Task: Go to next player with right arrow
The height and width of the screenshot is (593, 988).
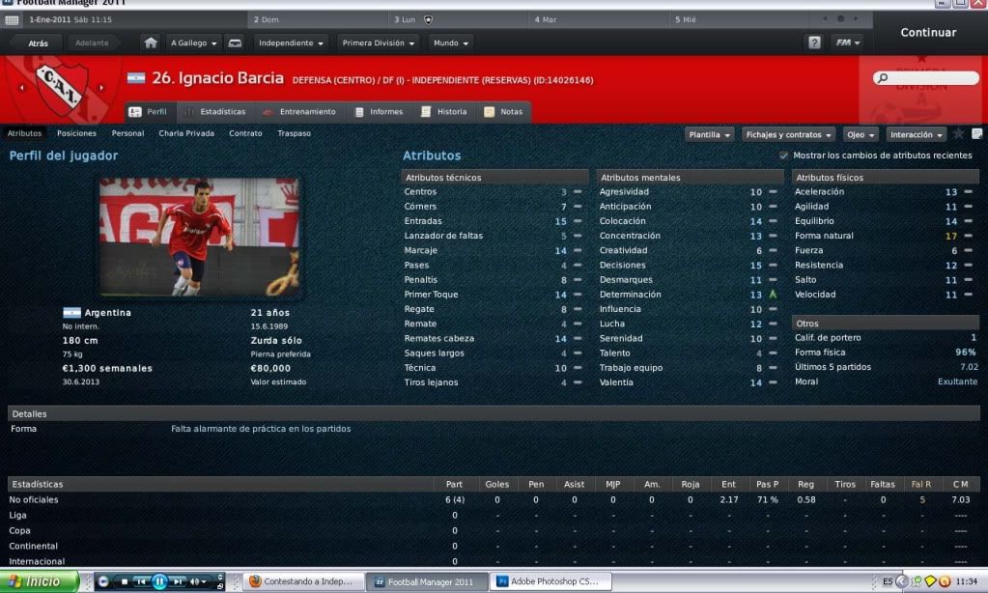Action: (101, 88)
